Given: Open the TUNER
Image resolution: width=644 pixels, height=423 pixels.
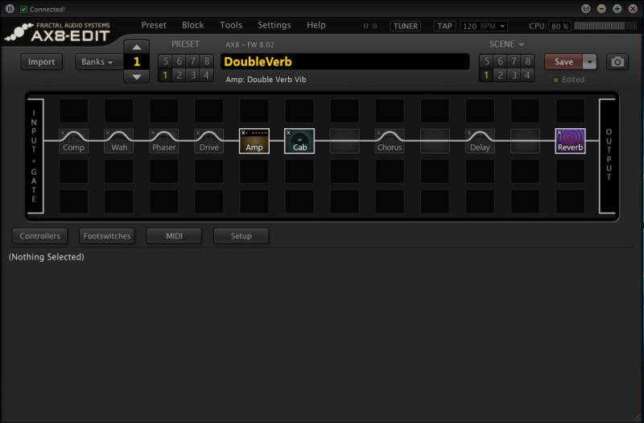Looking at the screenshot, I should pyautogui.click(x=405, y=26).
